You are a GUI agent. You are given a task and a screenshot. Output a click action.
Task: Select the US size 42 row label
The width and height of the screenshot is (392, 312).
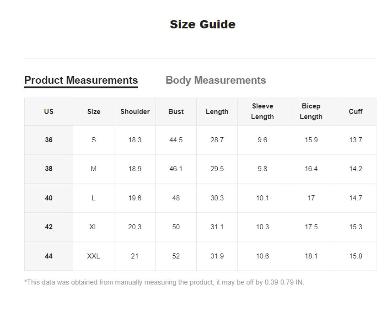click(49, 227)
